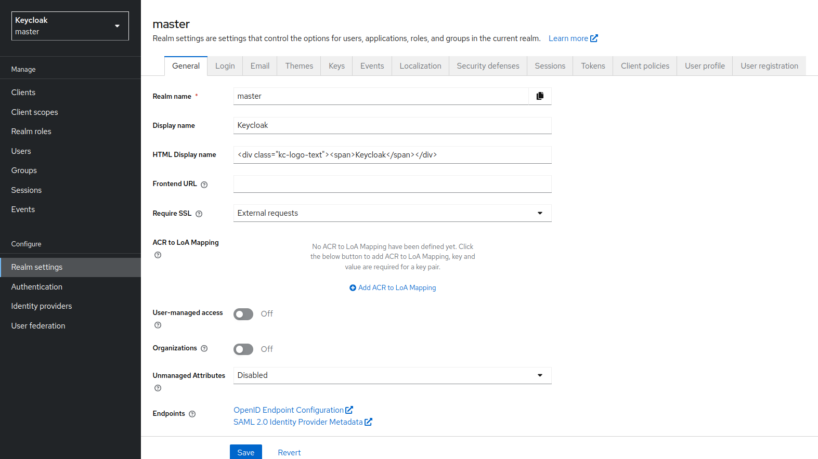The height and width of the screenshot is (459, 818).
Task: Enable the Organizations switch
Action: pos(243,349)
